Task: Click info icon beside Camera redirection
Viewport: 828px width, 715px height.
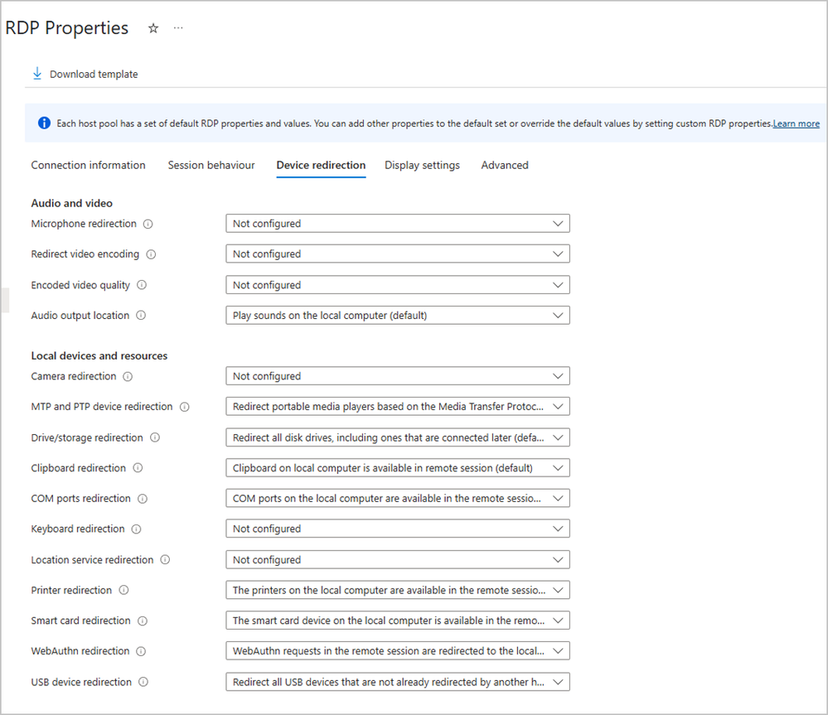Action: (128, 376)
